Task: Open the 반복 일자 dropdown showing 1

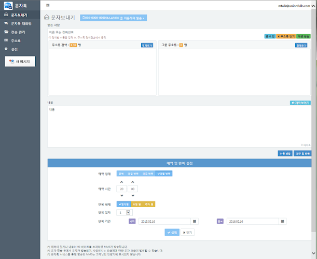Action: [125, 212]
